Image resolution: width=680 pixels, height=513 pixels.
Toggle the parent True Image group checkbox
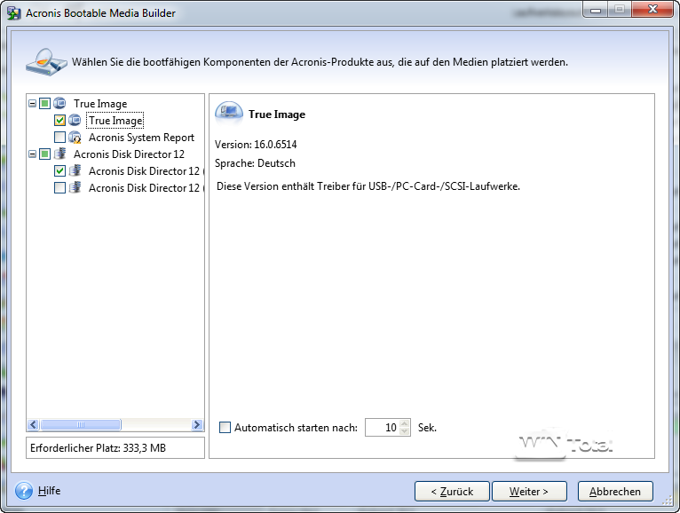[44, 104]
